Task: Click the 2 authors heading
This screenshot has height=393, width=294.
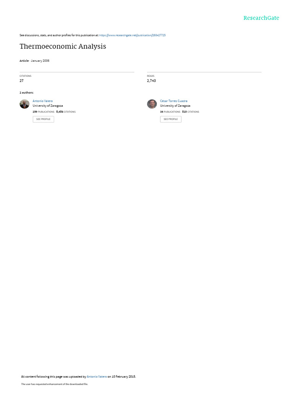Action: pyautogui.click(x=26, y=93)
